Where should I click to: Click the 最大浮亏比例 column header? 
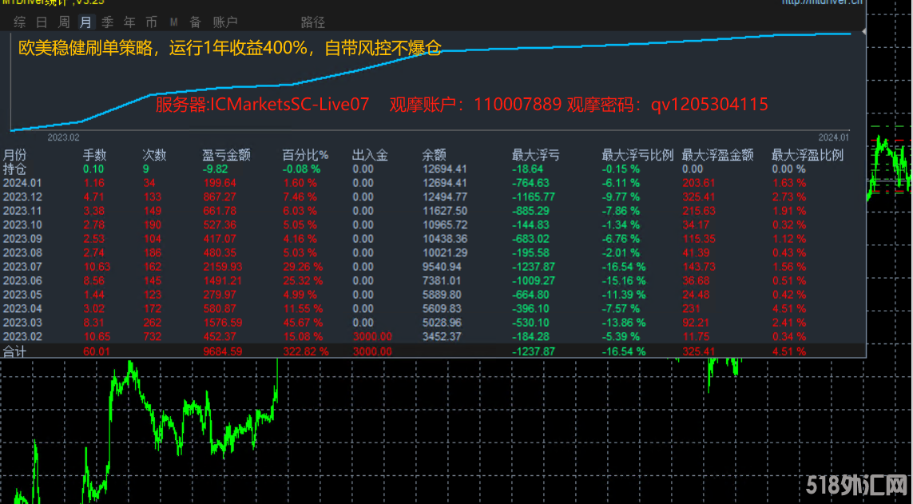click(x=637, y=155)
